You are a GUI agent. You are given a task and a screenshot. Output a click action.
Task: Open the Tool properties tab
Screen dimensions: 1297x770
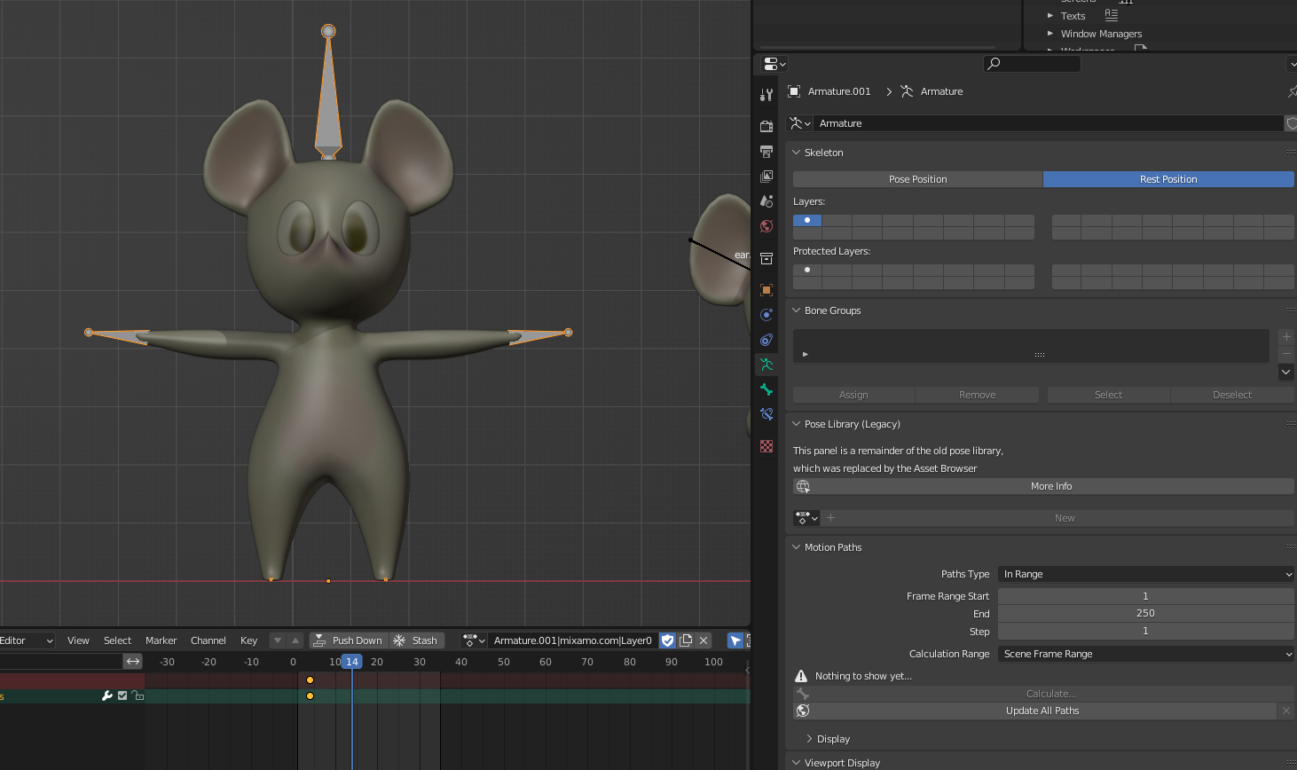pyautogui.click(x=766, y=94)
